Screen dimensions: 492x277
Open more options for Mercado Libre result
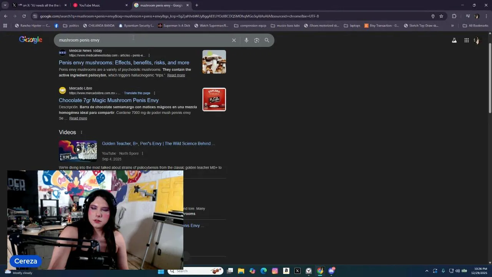[155, 93]
